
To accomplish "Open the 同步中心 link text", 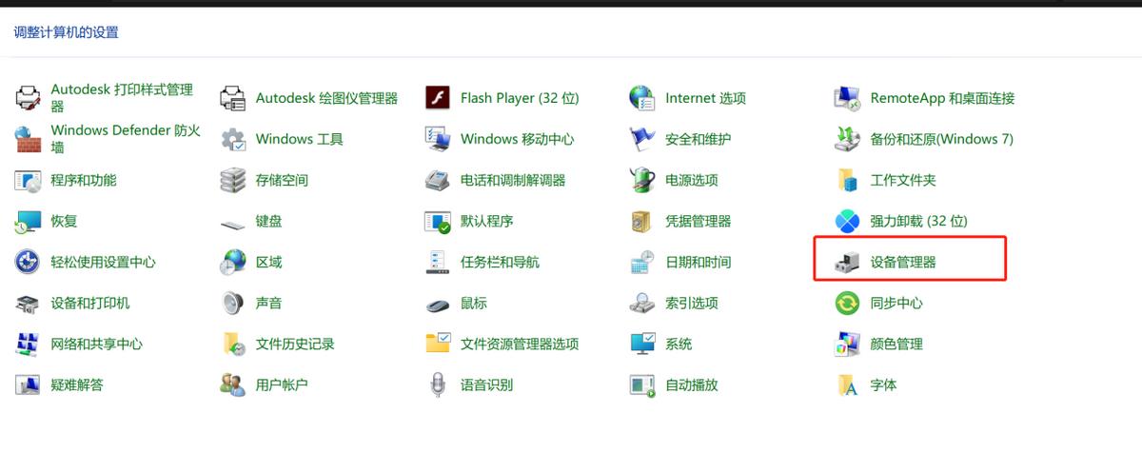I will 896,303.
